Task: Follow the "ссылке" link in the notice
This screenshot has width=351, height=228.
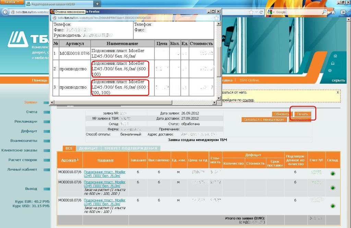Action: click(x=248, y=100)
